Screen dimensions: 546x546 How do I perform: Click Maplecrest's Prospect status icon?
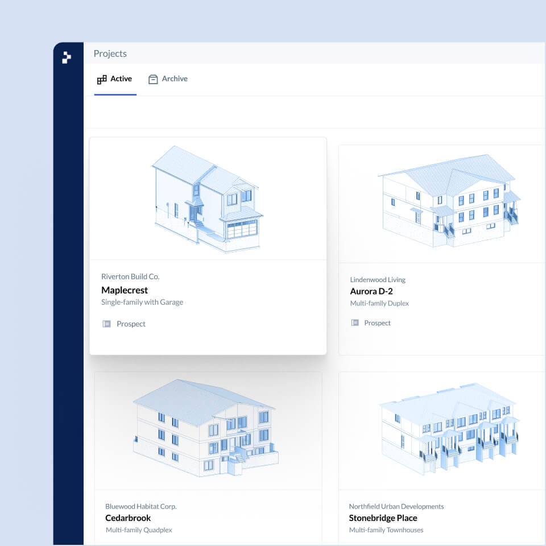coord(106,324)
